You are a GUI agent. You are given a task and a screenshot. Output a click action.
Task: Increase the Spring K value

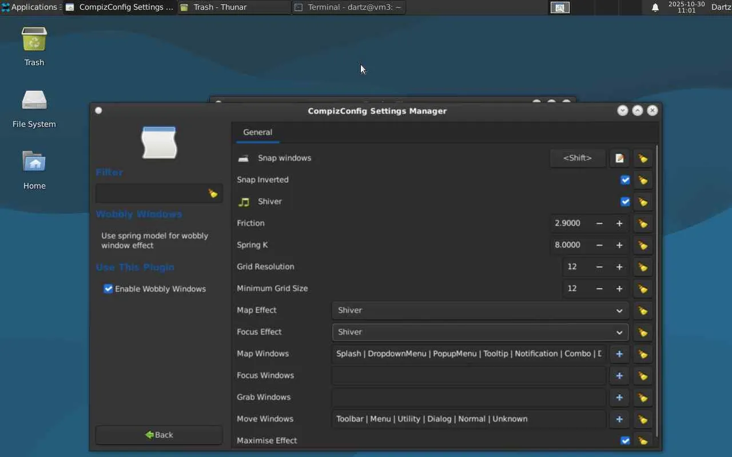coord(619,245)
